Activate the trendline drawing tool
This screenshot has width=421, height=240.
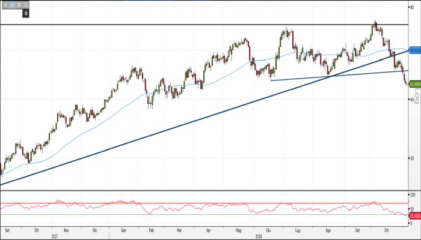(x=12, y=4)
